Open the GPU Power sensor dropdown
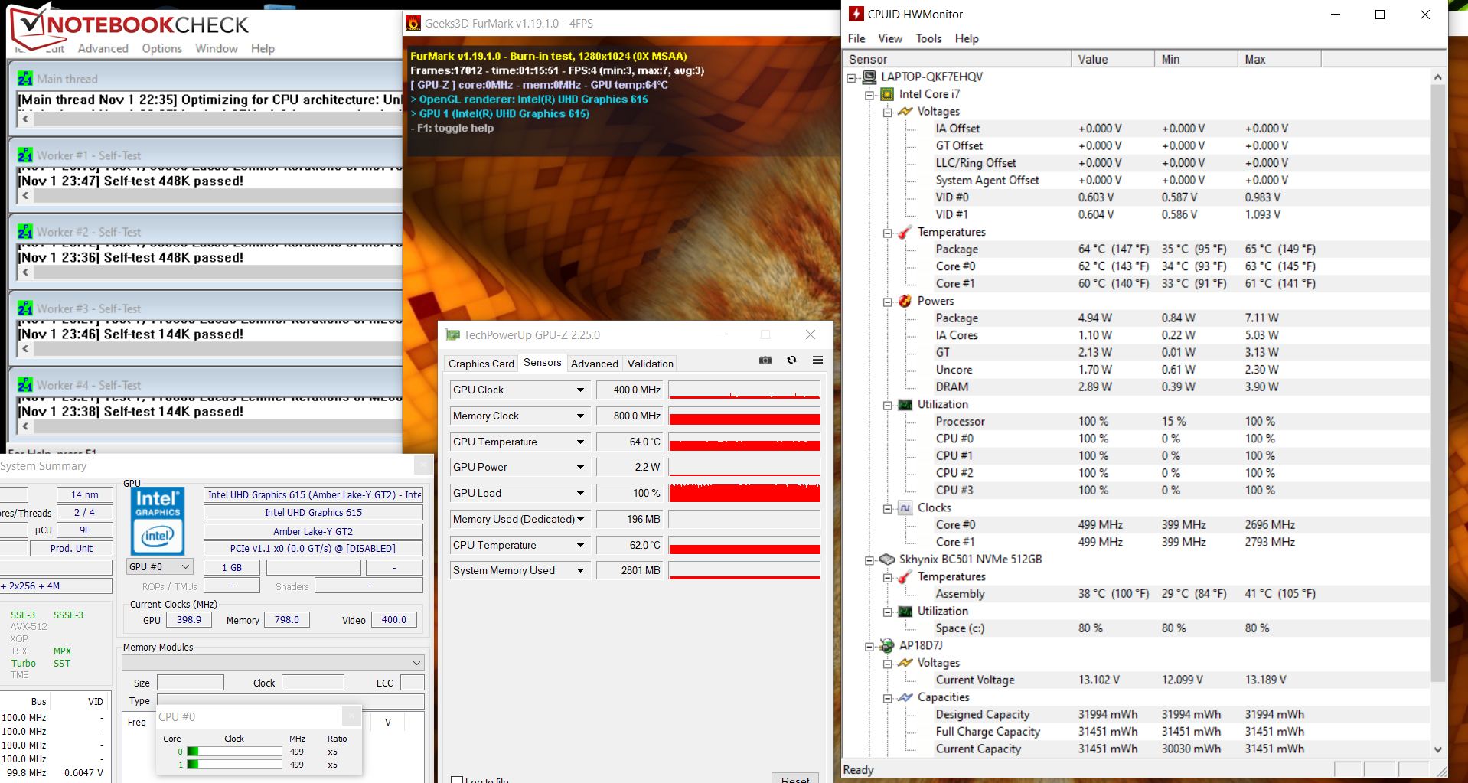The image size is (1468, 783). [580, 468]
